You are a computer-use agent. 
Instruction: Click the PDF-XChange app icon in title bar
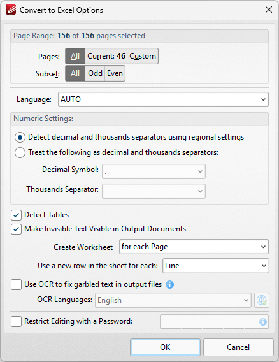(x=11, y=10)
